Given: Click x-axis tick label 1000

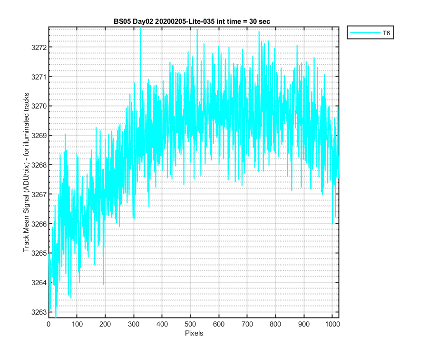Looking at the screenshot, I should click(332, 324).
